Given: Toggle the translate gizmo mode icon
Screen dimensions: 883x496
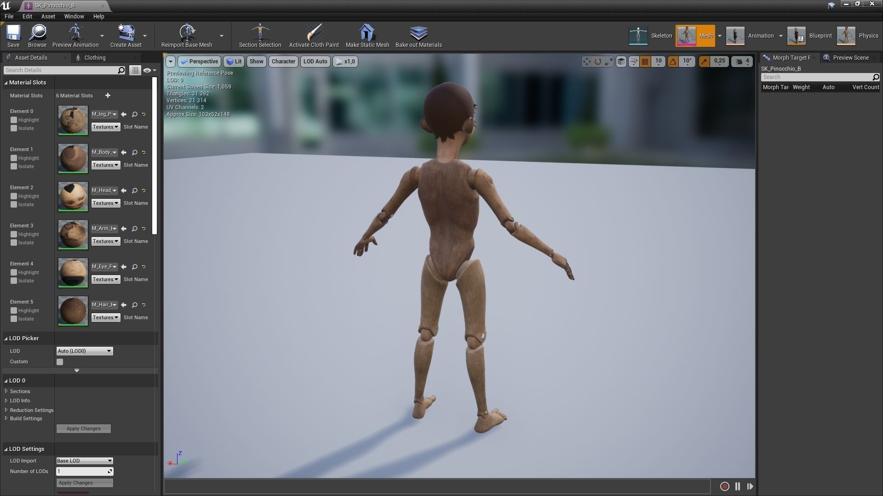Looking at the screenshot, I should pyautogui.click(x=587, y=62).
